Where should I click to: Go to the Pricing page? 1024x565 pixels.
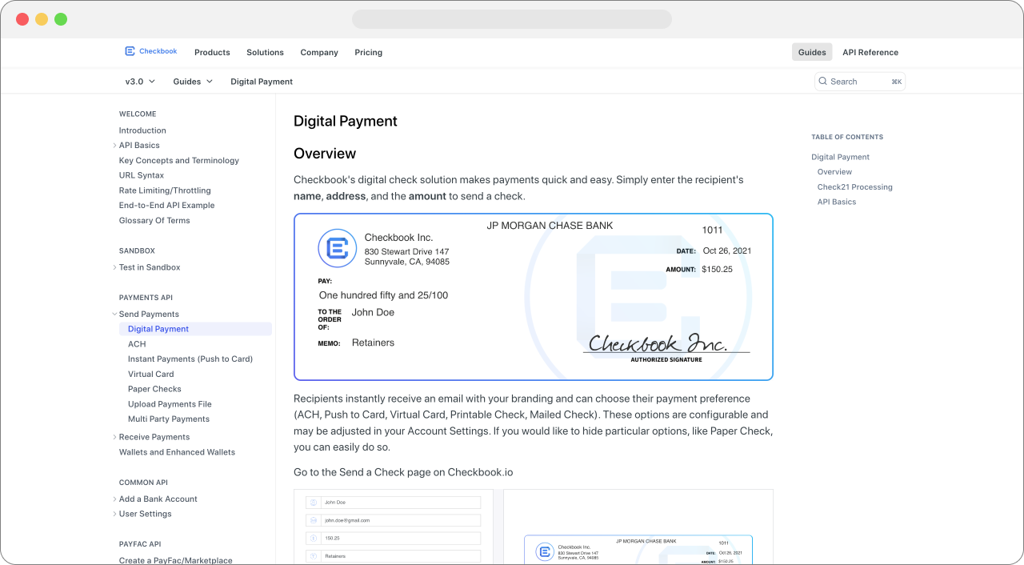coord(369,53)
